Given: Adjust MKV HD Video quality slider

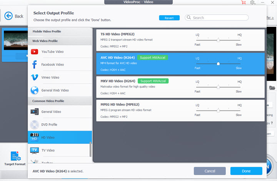Looking at the screenshot, I should click(x=218, y=87).
